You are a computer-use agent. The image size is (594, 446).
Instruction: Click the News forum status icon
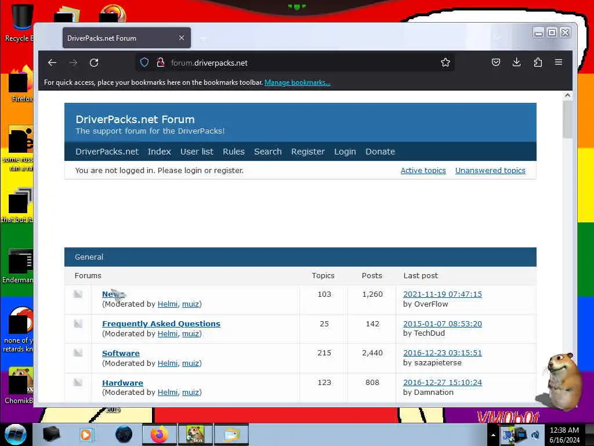pyautogui.click(x=78, y=294)
